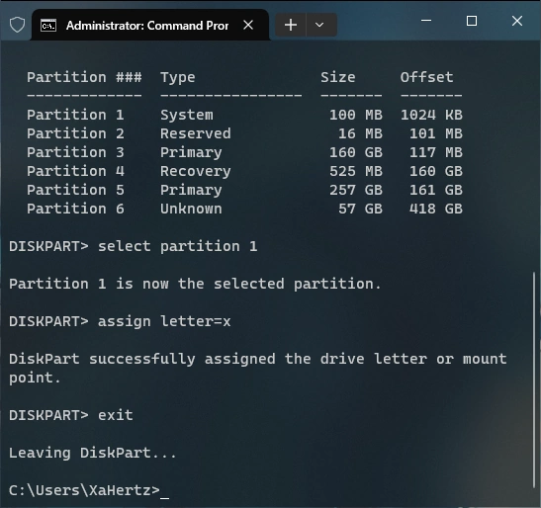
Task: Expand the new tab profile dropdown
Action: coord(319,25)
